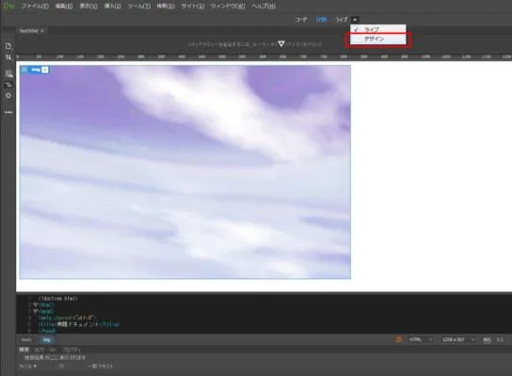Toggle the INS insert mode indicator

(x=487, y=339)
